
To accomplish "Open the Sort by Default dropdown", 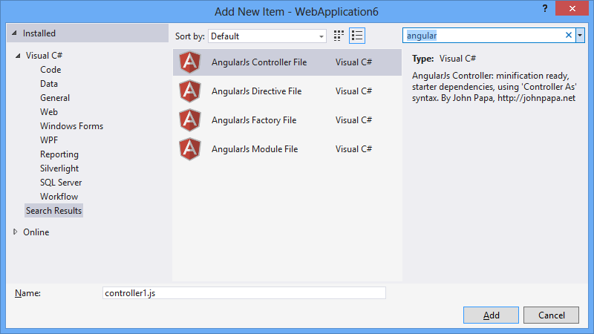I will pos(267,36).
